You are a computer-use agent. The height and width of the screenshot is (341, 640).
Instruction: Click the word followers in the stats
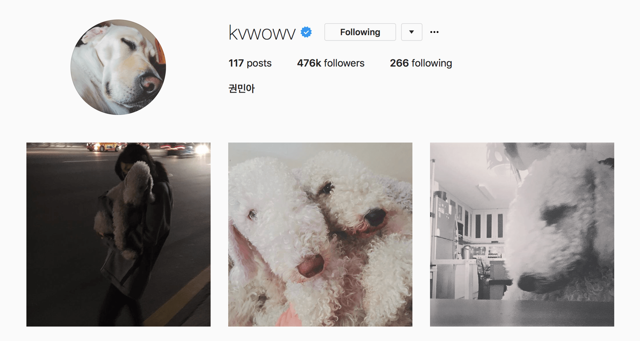(x=344, y=63)
